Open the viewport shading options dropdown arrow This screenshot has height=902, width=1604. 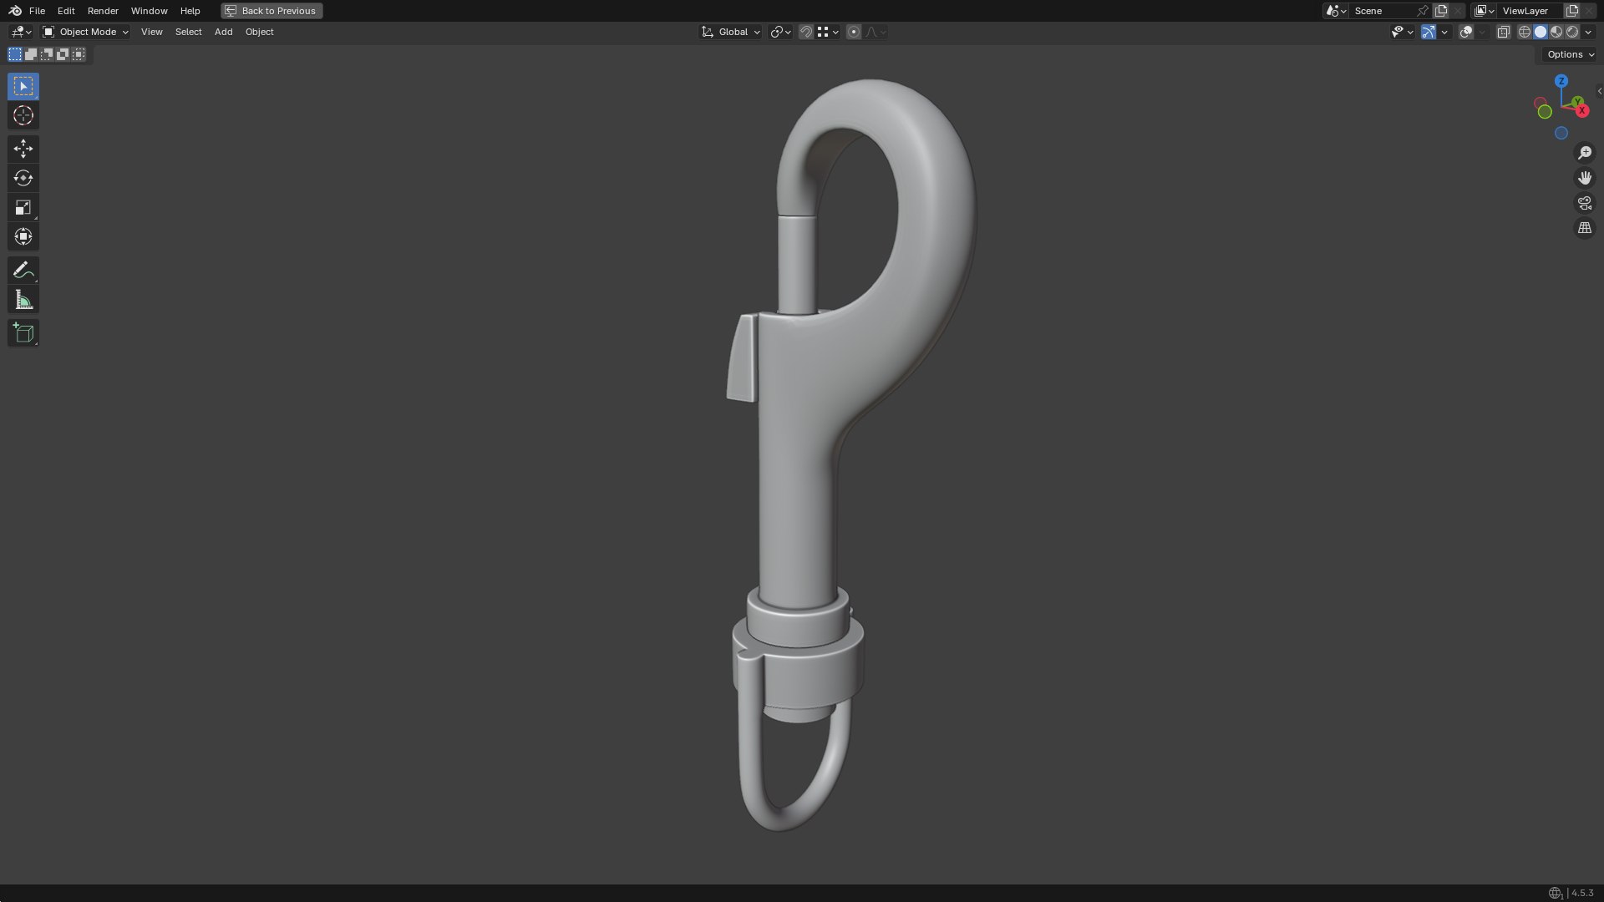tap(1588, 32)
